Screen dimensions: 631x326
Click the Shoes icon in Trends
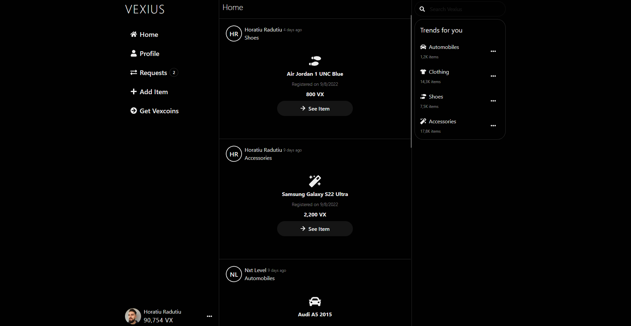point(423,96)
